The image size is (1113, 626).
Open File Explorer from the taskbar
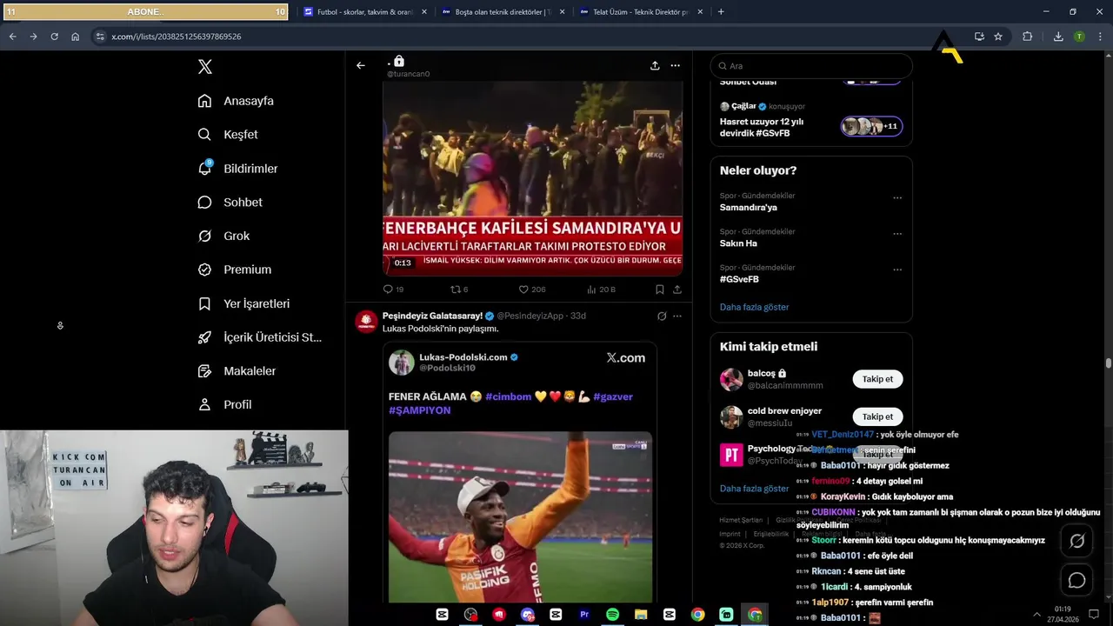coord(641,615)
